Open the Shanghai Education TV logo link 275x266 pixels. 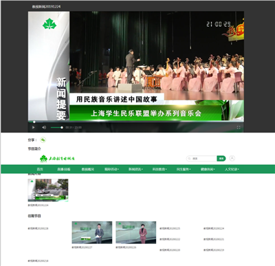57,158
